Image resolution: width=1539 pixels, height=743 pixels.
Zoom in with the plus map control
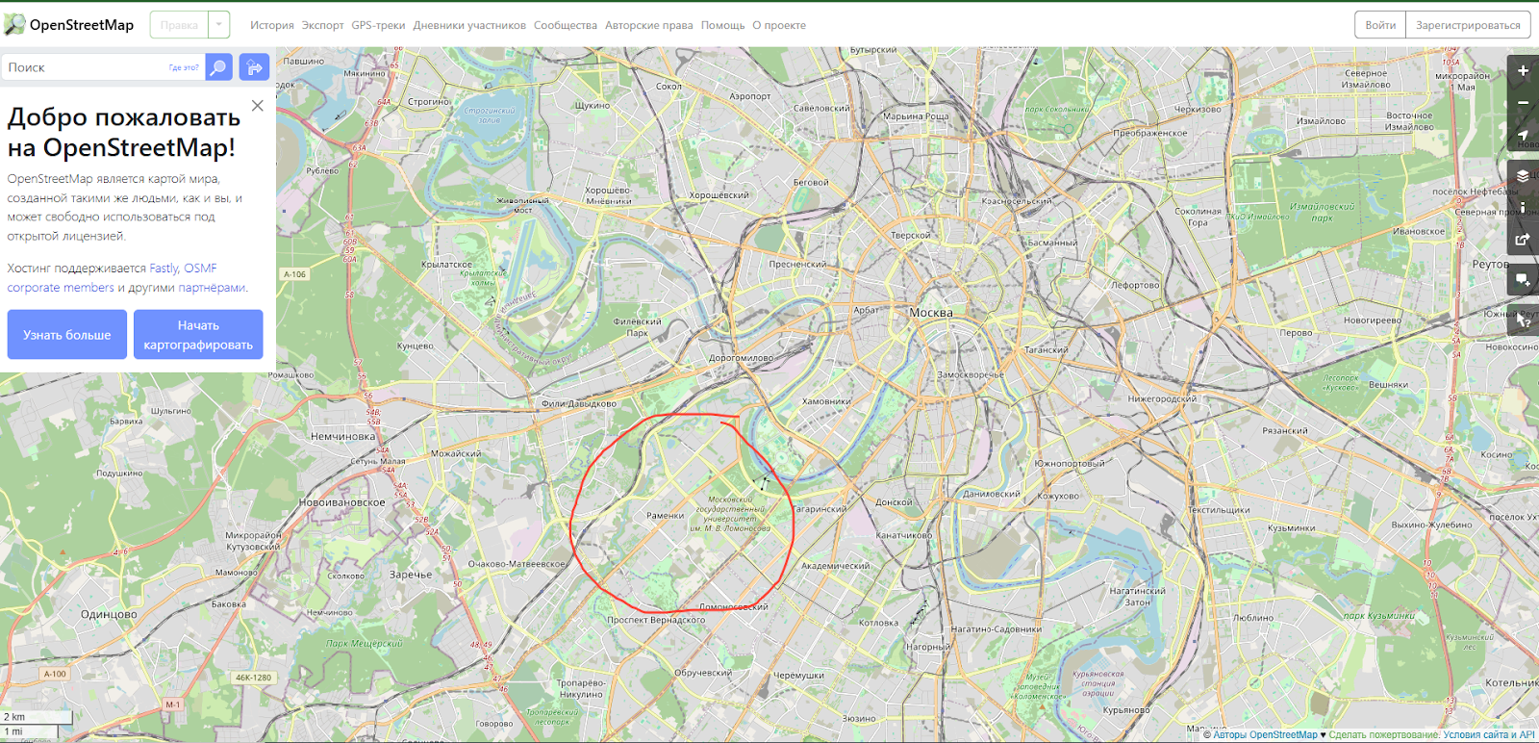click(x=1523, y=70)
